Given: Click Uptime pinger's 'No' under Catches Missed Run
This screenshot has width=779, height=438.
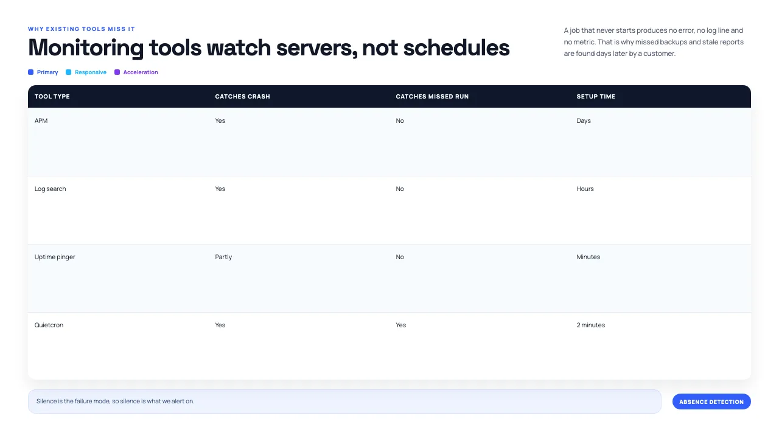Looking at the screenshot, I should point(400,257).
